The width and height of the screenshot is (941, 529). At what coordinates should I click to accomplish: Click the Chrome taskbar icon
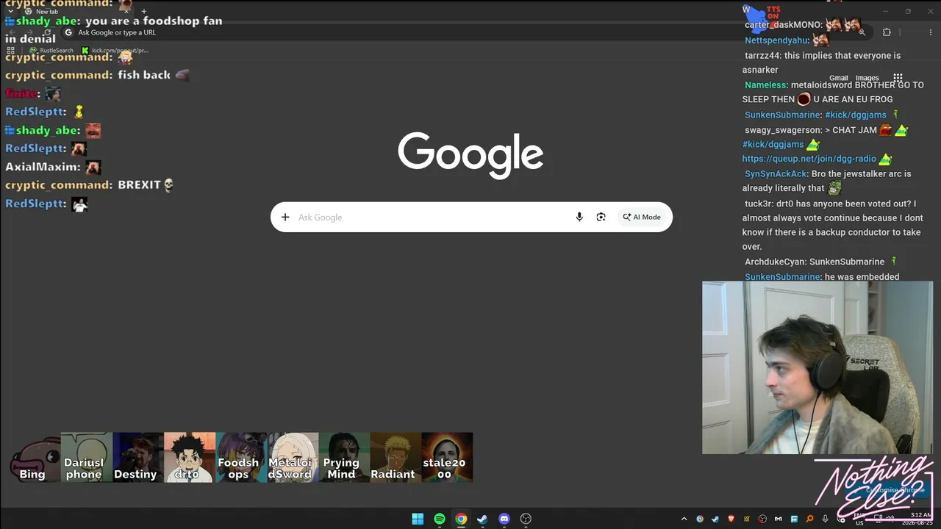(461, 519)
